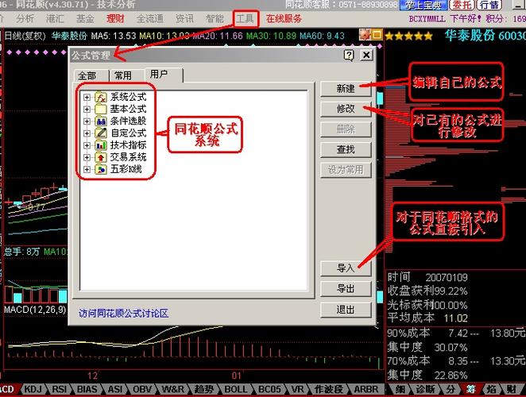Select the OBV indicator tab
The height and width of the screenshot is (397, 526).
point(142,389)
